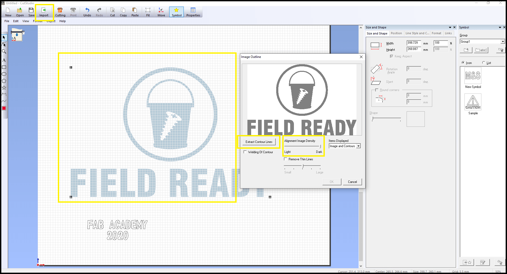Image resolution: width=507 pixels, height=274 pixels.
Task: Select the CAUTION Sample symbol
Action: (473, 102)
